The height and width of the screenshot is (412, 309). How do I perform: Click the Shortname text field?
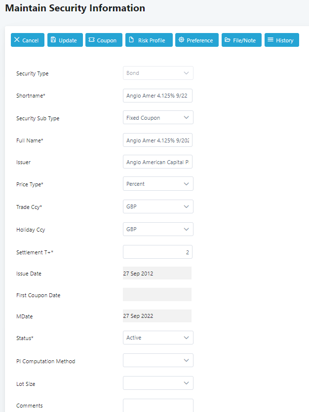coord(157,96)
